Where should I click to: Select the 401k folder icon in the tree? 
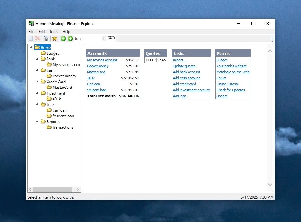pyautogui.click(x=49, y=99)
